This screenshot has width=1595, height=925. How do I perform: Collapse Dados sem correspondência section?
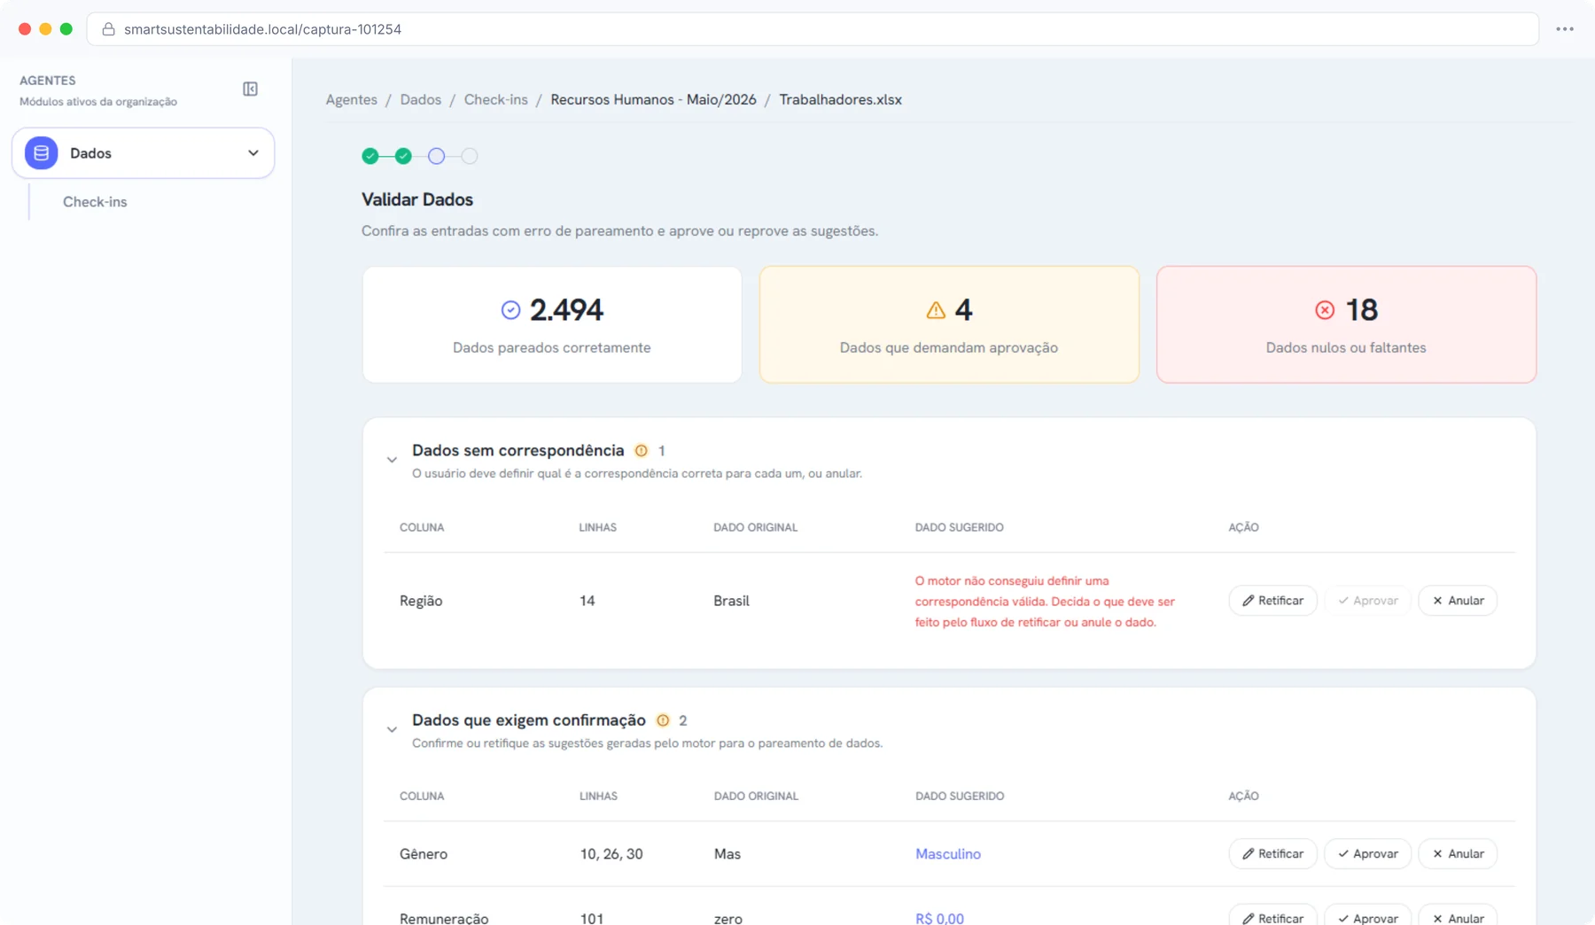point(392,460)
